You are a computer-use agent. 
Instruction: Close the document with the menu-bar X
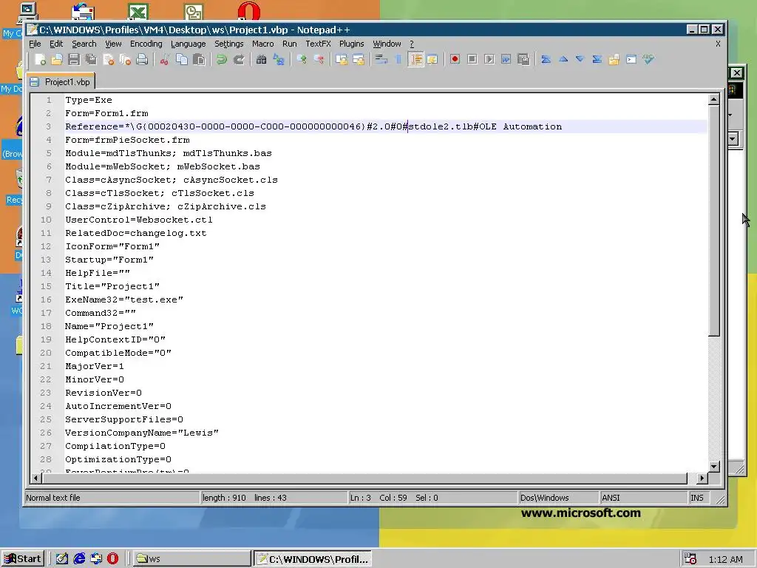pos(718,44)
